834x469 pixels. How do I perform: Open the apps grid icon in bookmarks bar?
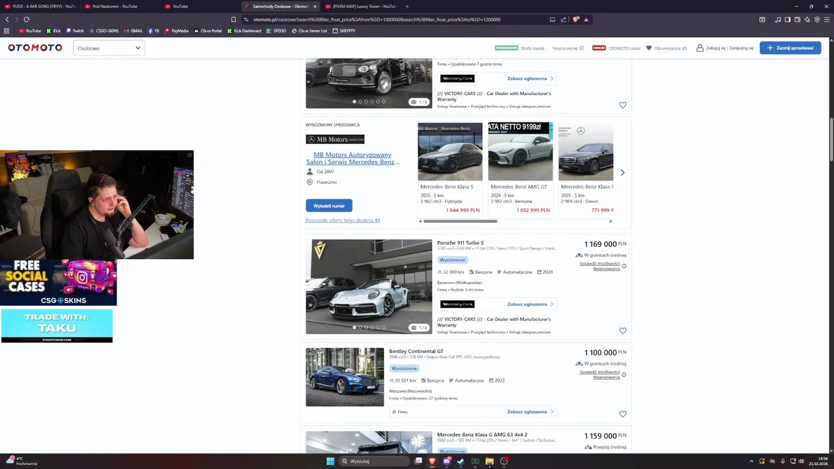click(x=7, y=31)
